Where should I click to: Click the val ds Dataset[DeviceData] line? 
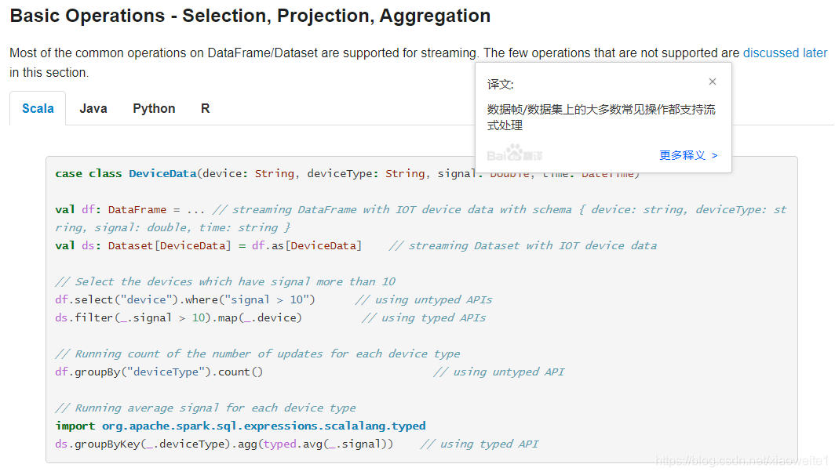[x=208, y=245]
